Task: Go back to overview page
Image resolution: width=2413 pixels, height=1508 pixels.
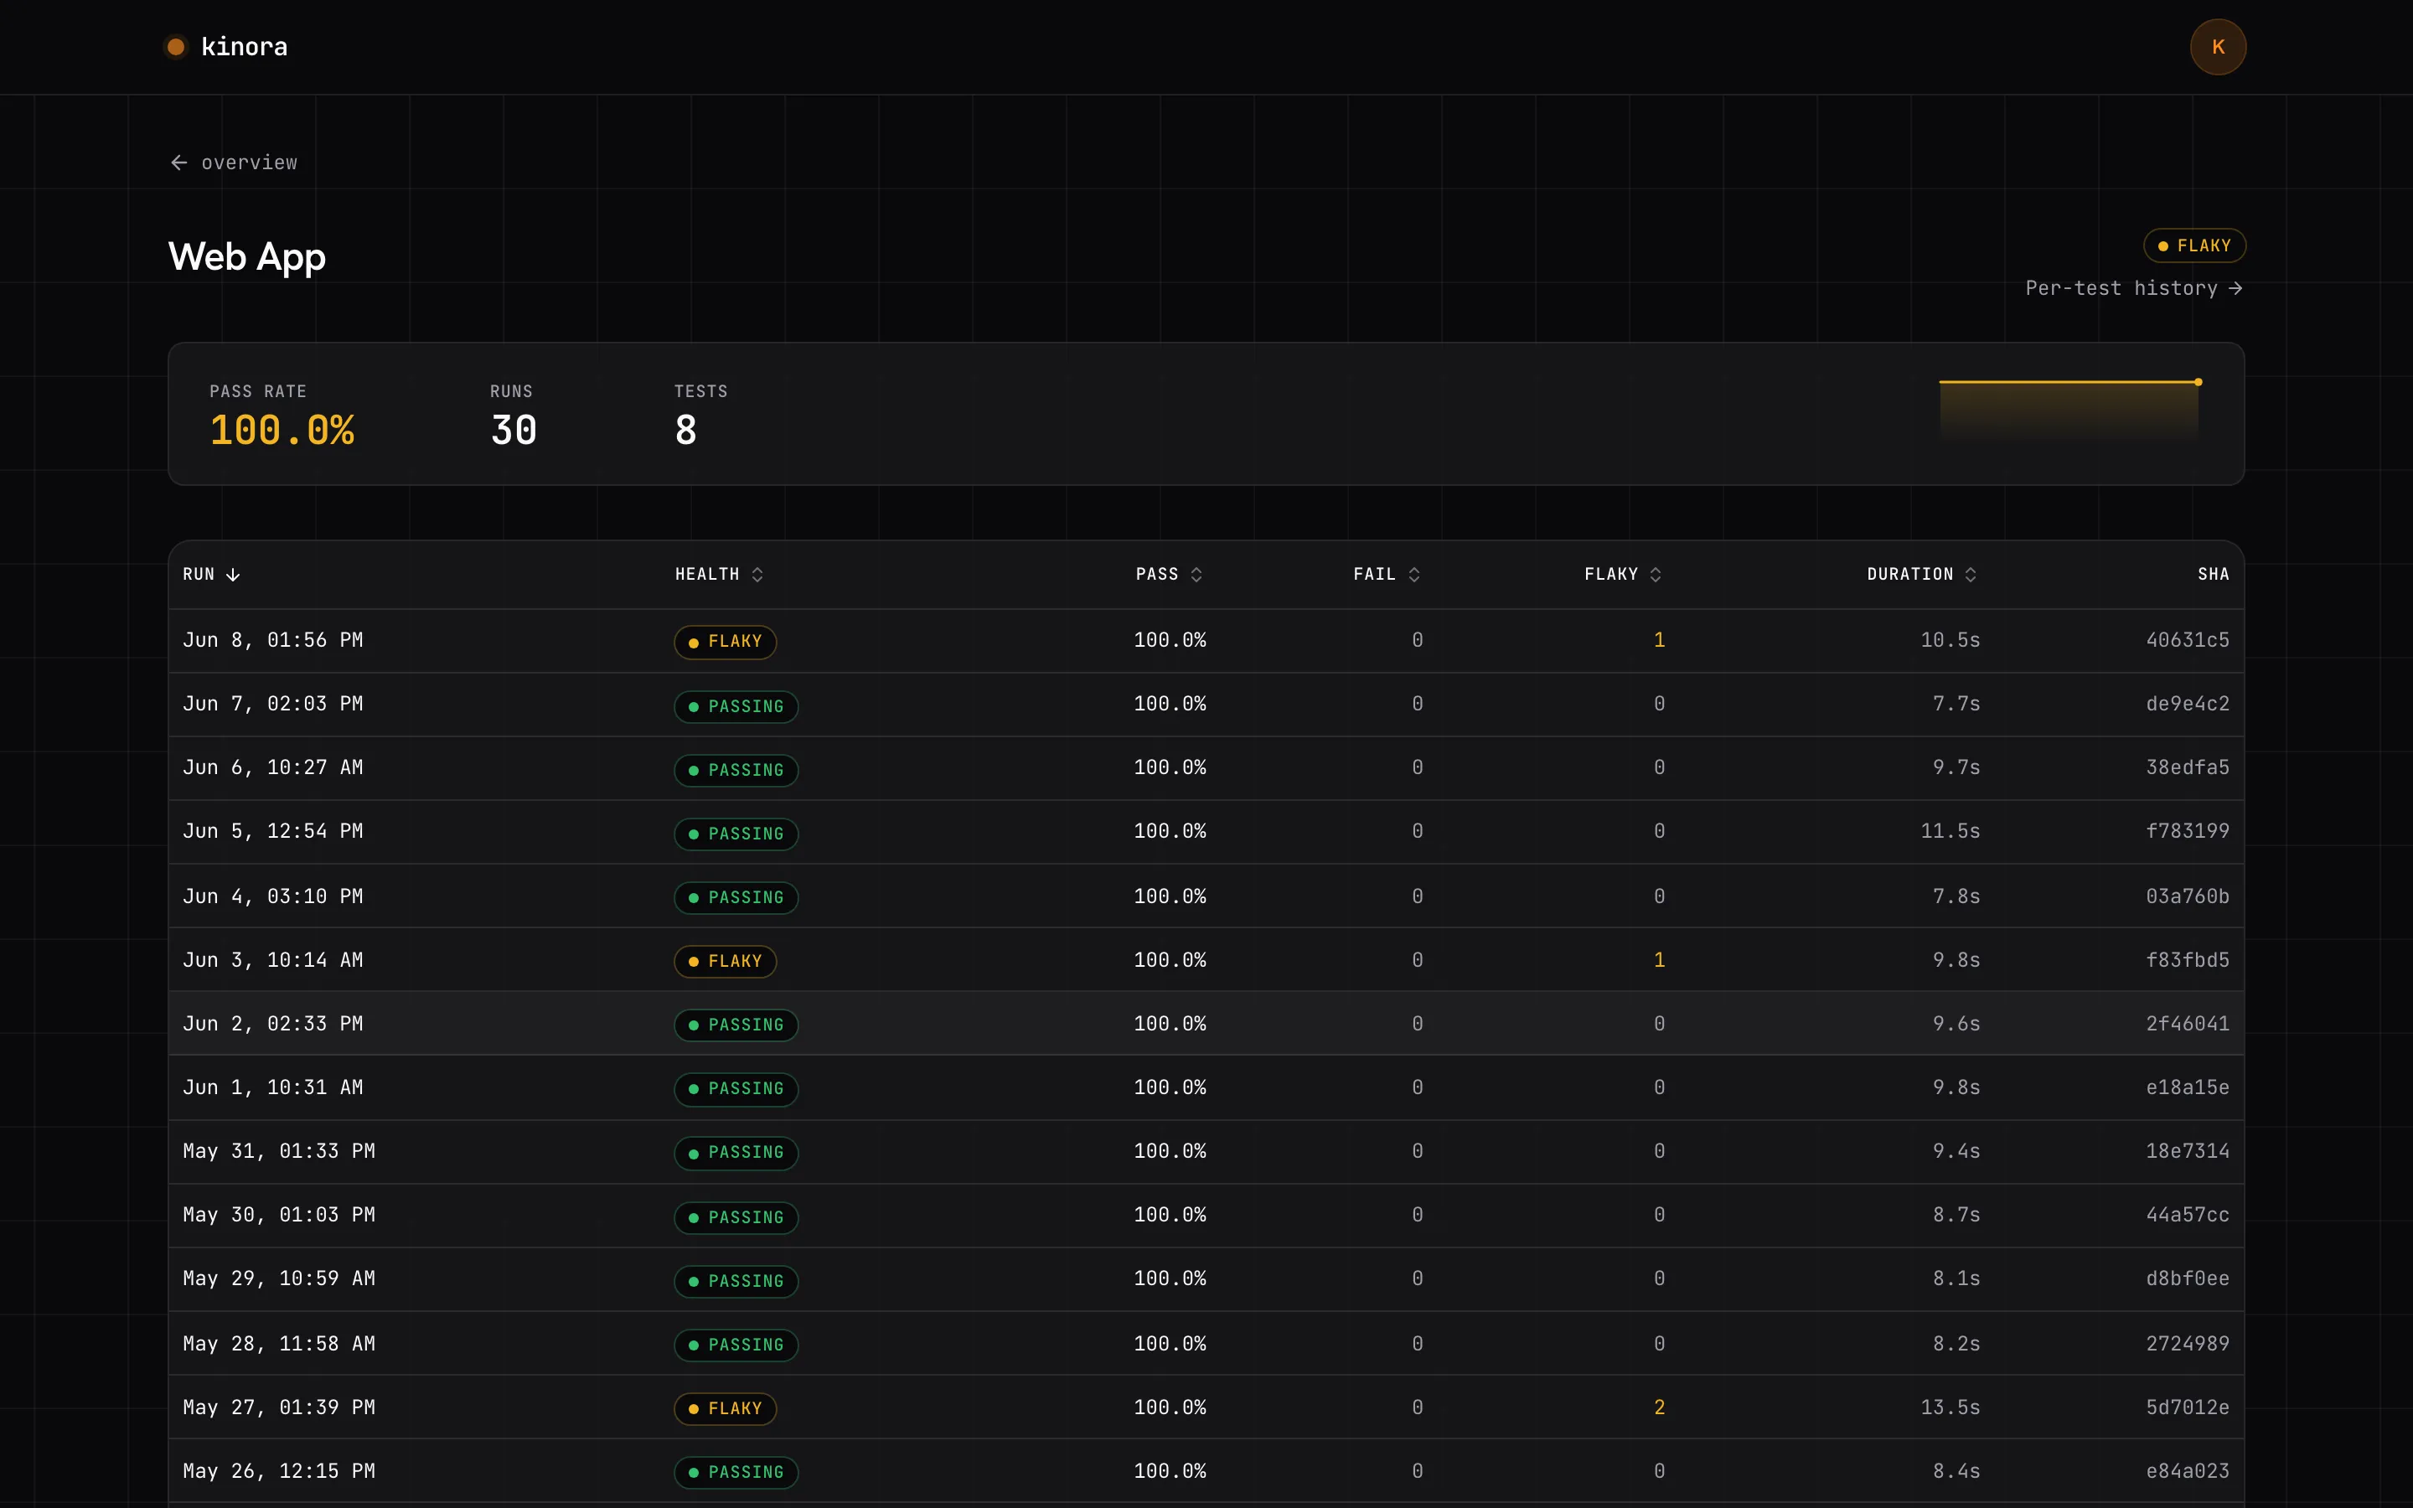Action: 235,163
